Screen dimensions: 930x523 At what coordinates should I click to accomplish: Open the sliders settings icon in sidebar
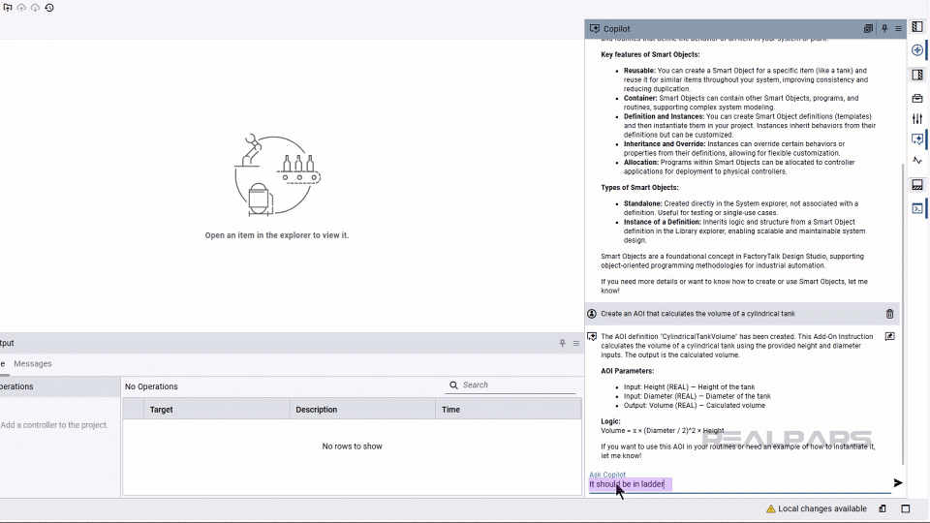pos(917,118)
